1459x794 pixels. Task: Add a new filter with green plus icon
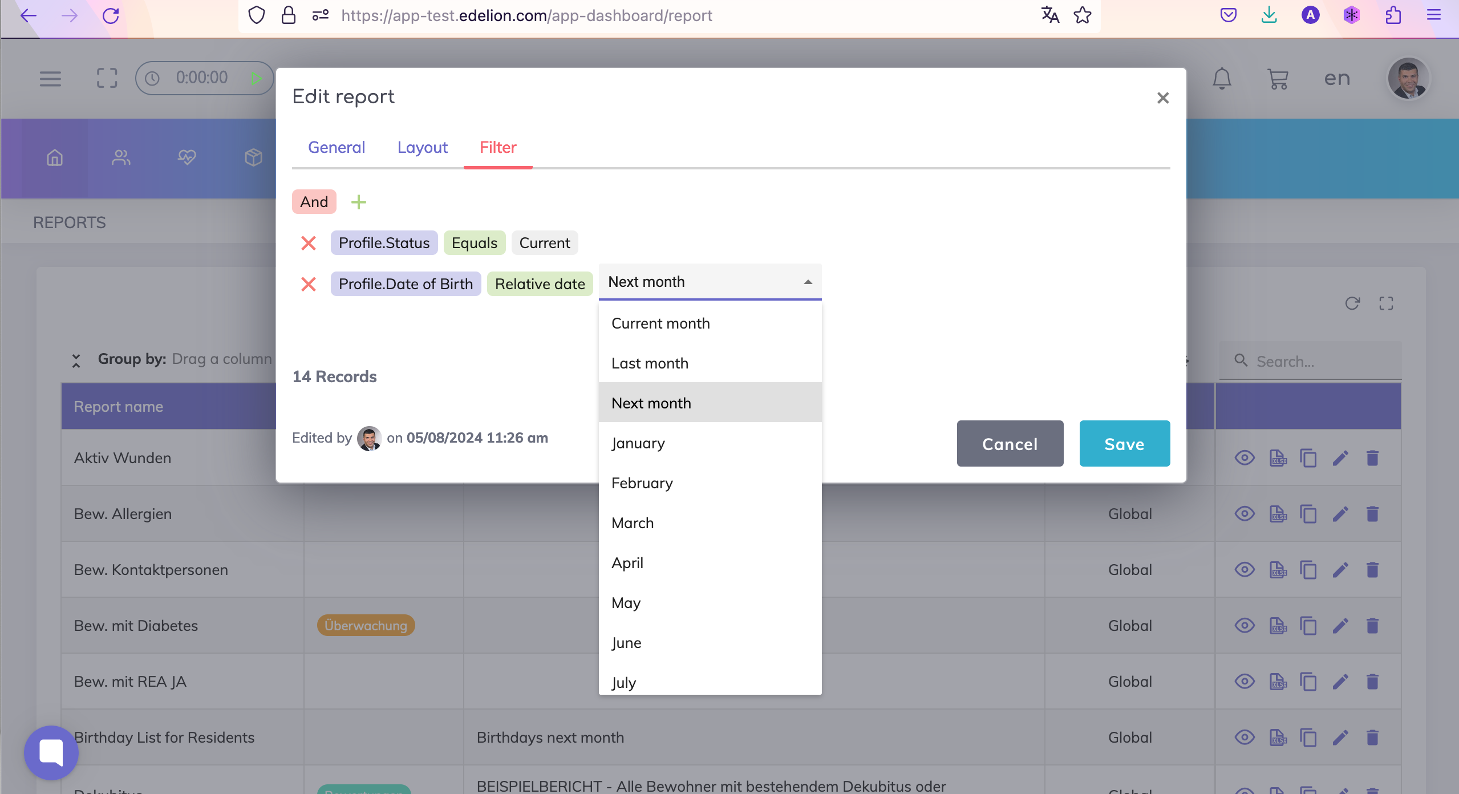coord(358,202)
